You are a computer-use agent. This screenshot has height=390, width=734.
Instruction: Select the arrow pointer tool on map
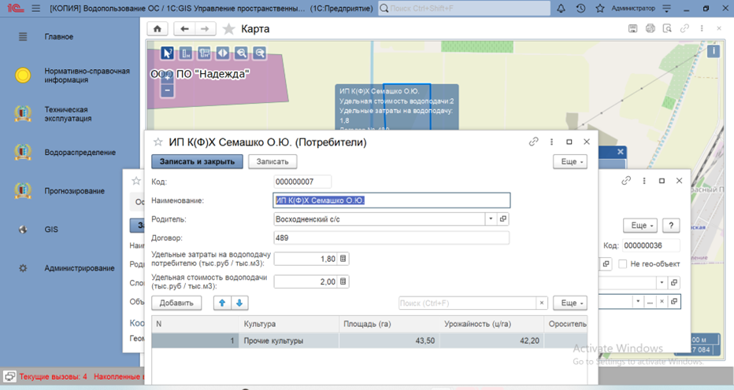(167, 53)
